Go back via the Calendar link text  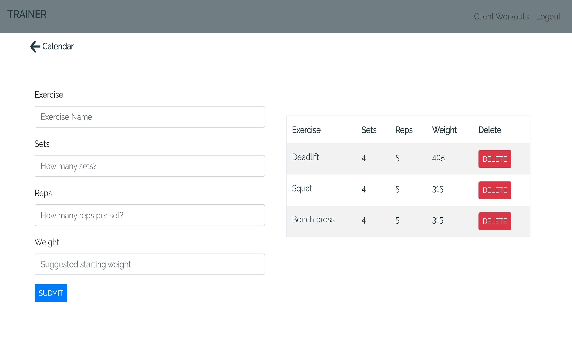point(58,46)
